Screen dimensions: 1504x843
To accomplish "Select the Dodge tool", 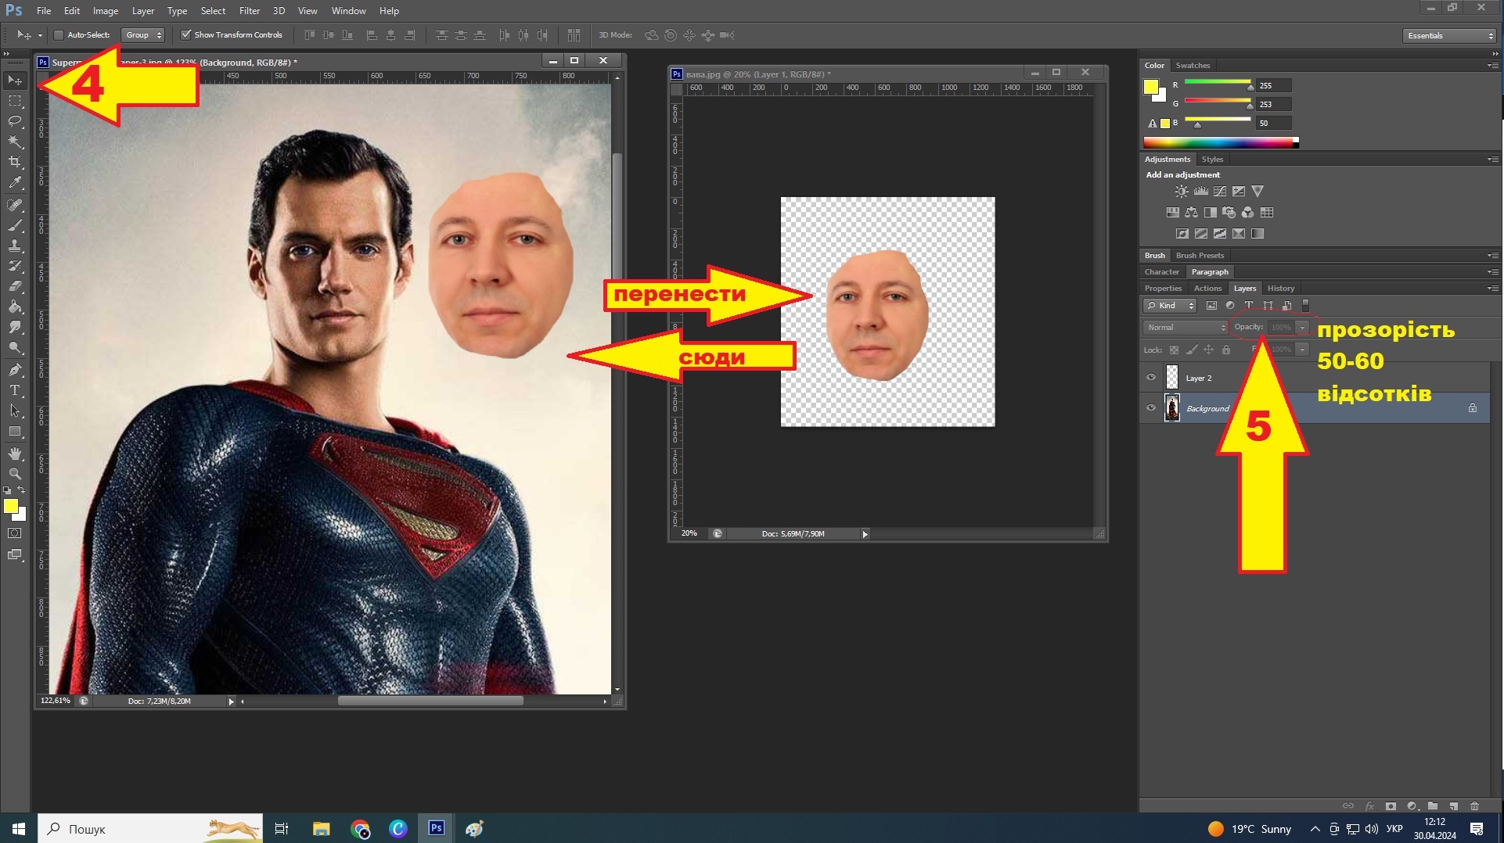I will pos(15,347).
